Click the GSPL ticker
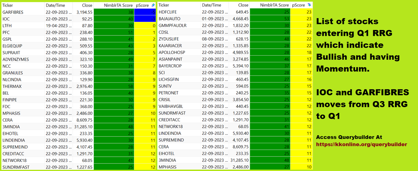 pos(7,39)
